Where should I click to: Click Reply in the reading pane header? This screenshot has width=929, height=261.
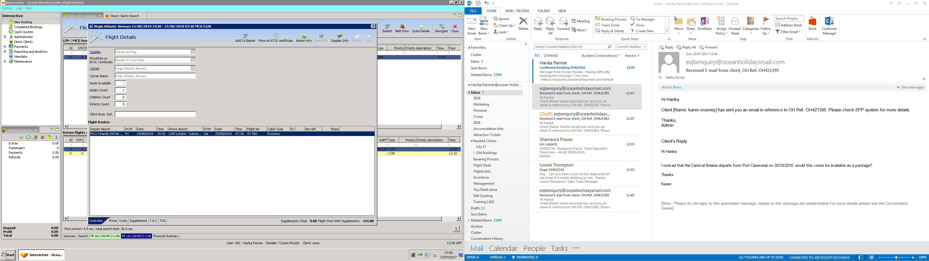pyautogui.click(x=667, y=47)
